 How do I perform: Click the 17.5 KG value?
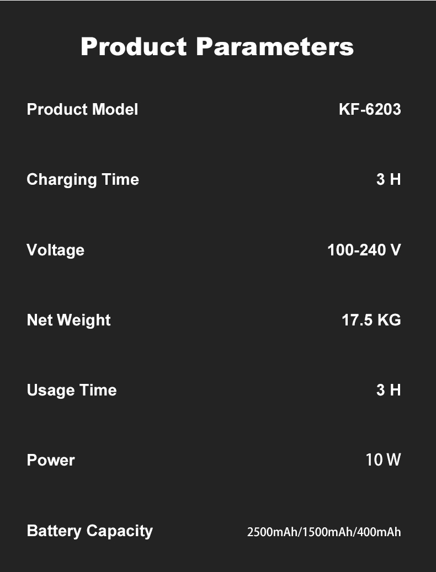tap(371, 320)
